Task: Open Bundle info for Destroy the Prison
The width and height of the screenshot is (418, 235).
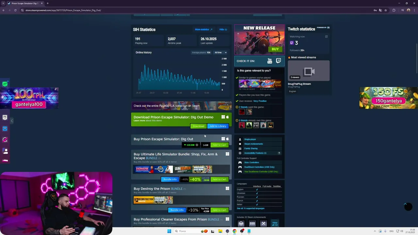Action: coord(177,210)
